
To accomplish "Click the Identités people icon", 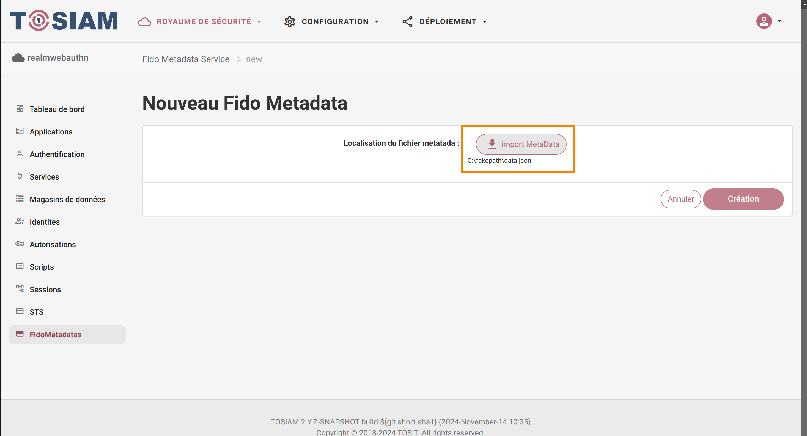I will [20, 221].
